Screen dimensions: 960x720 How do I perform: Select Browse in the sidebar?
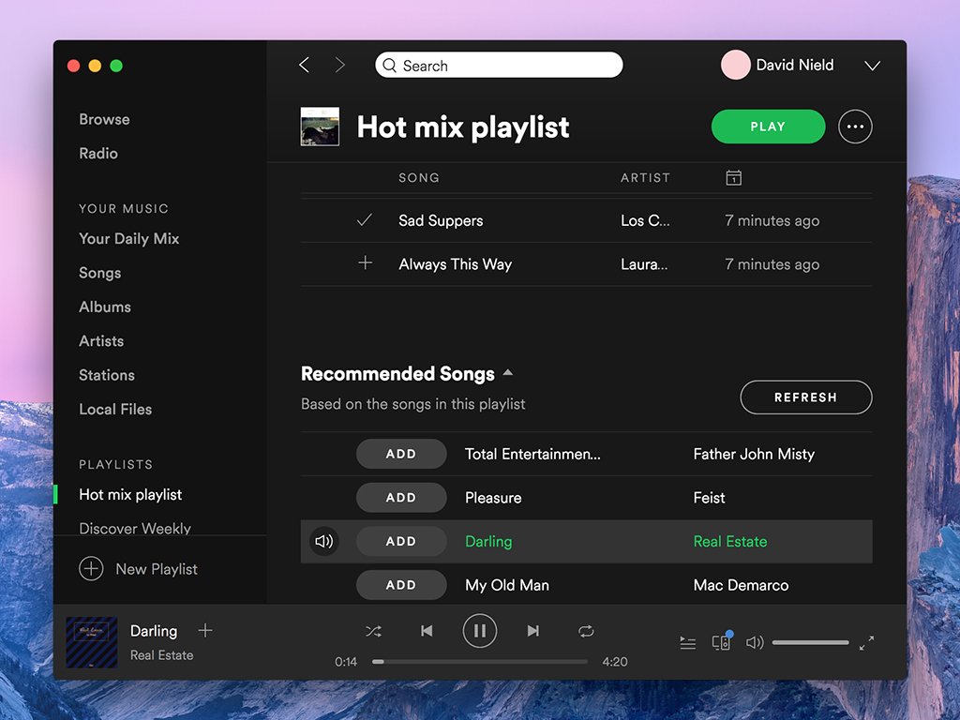pos(104,119)
